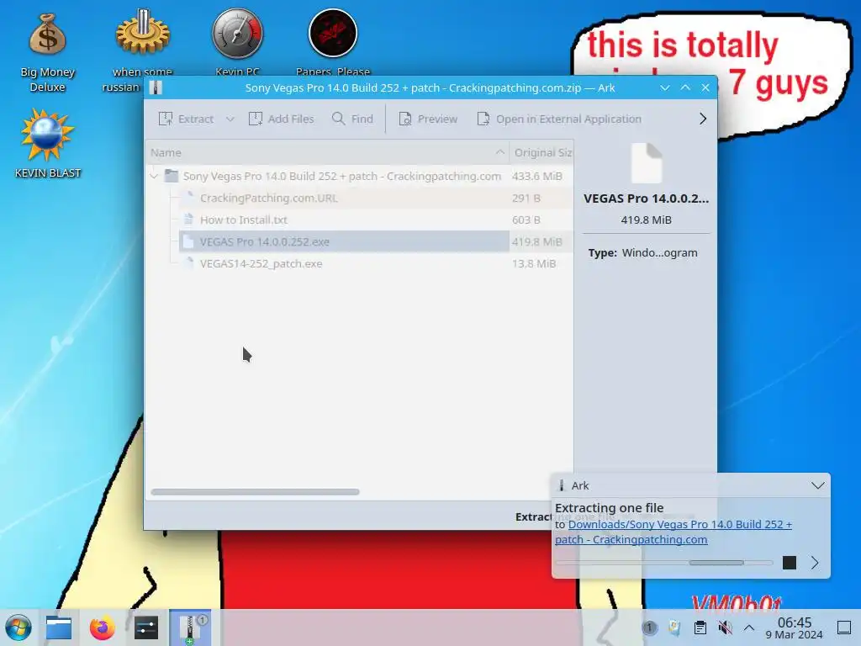Screen dimensions: 861x646
Task: Open the settings sliders taskbar icon
Action: (x=146, y=627)
